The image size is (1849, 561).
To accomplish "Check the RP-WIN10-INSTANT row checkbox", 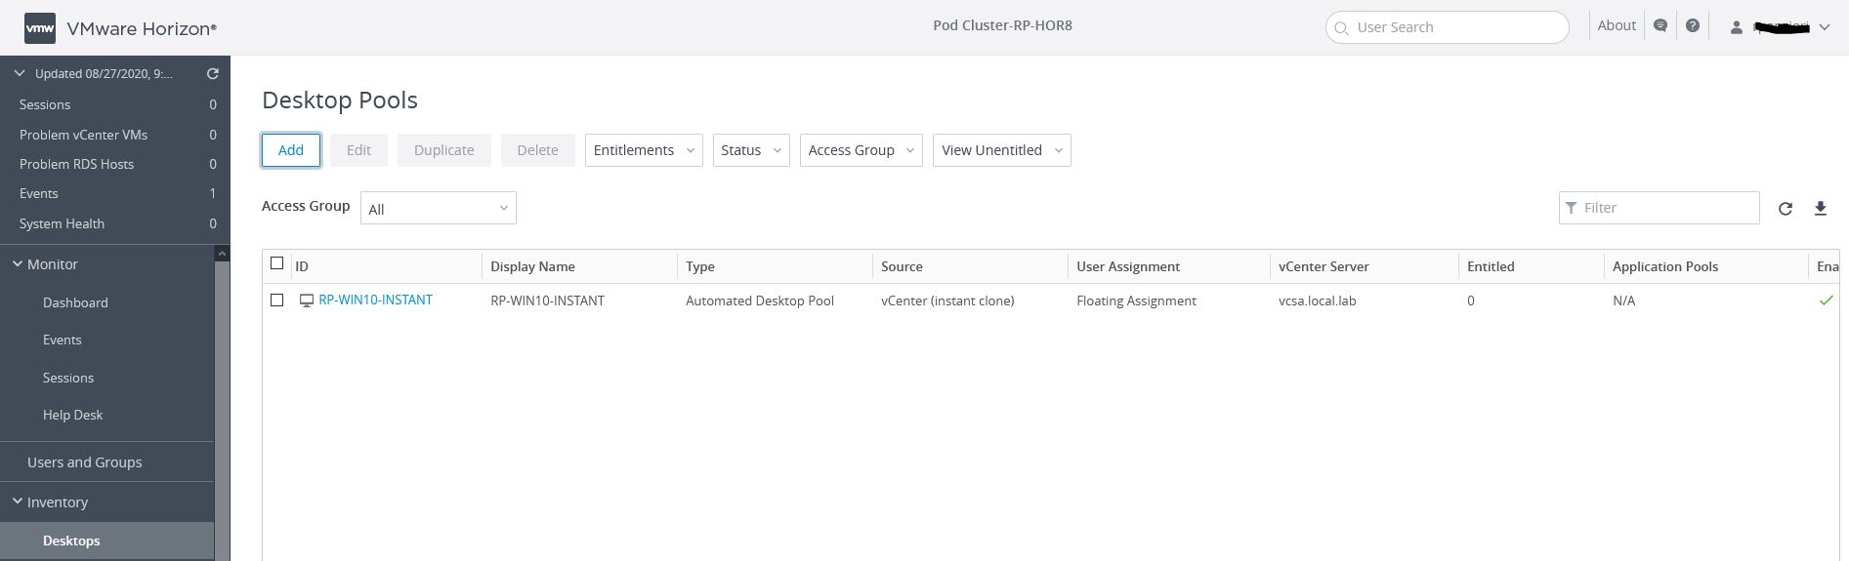I will tap(277, 301).
